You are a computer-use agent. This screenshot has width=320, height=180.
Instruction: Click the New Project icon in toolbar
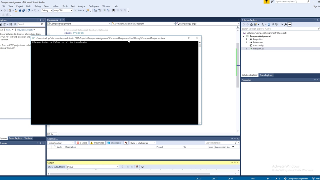tap(10, 10)
